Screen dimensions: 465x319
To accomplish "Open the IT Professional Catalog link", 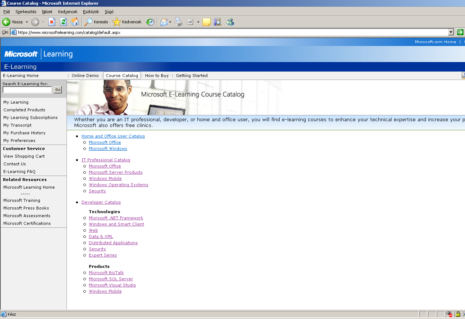I will pyautogui.click(x=106, y=160).
